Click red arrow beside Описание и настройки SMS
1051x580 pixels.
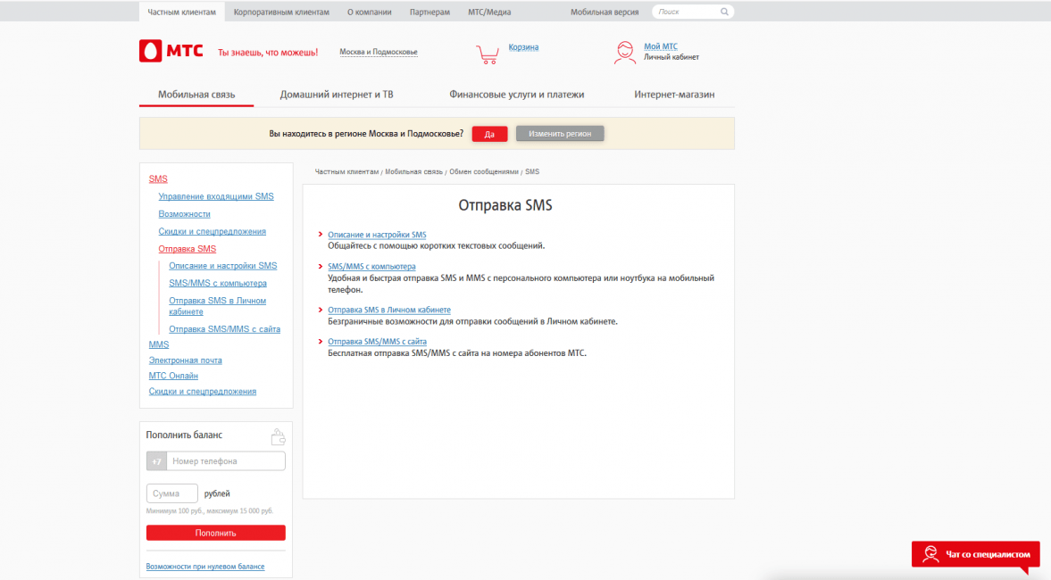(321, 235)
